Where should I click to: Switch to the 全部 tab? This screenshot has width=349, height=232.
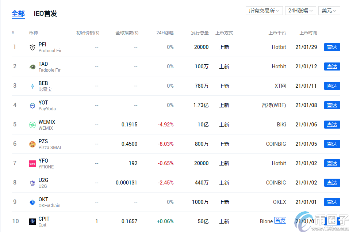tap(18, 14)
